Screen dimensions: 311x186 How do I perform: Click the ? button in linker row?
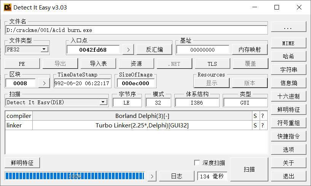[x=263, y=125]
